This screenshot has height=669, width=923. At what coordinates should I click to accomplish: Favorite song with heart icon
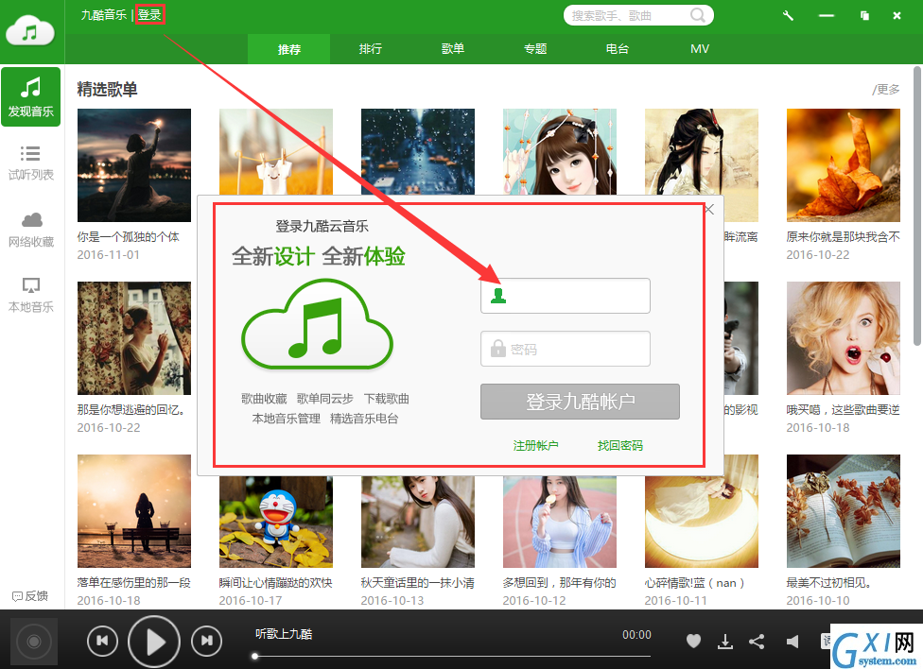(x=693, y=642)
